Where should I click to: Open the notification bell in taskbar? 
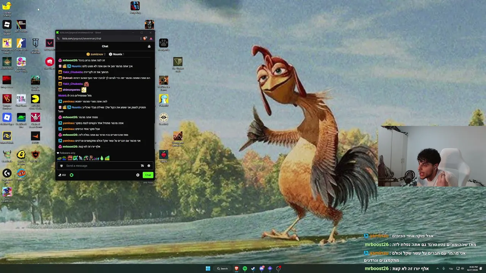point(481,268)
